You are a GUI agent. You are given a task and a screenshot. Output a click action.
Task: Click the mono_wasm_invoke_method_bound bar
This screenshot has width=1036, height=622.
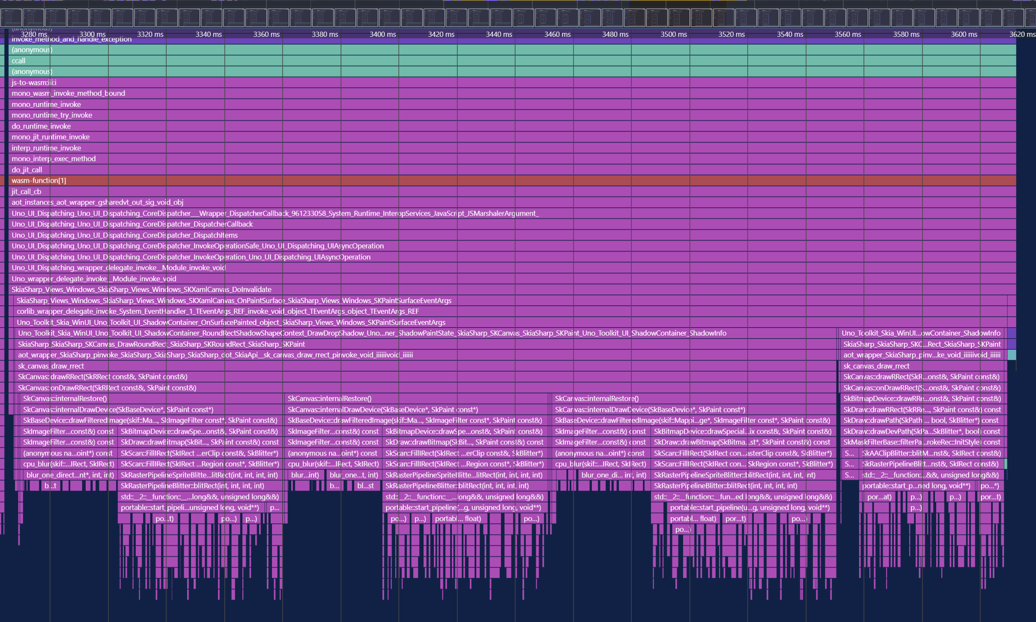click(x=68, y=93)
